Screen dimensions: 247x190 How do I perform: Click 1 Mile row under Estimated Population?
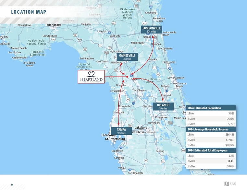[211, 113]
